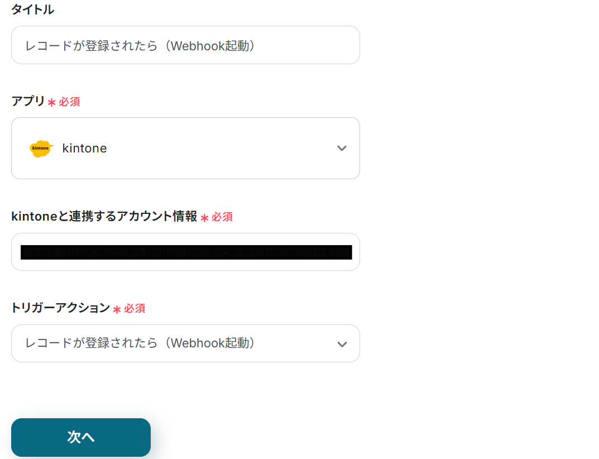Screen dimensions: 599x459
Task: Click the トリガーアクション field label
Action: 61,308
